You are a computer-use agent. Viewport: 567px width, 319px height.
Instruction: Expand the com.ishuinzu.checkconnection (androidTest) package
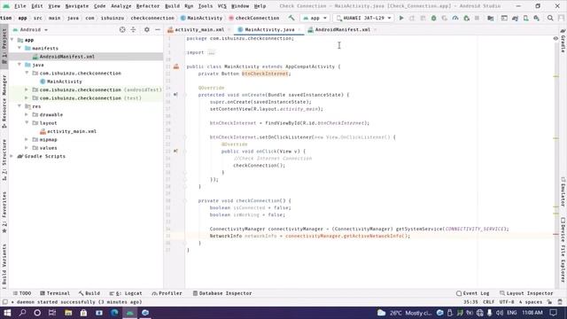pyautogui.click(x=27, y=89)
